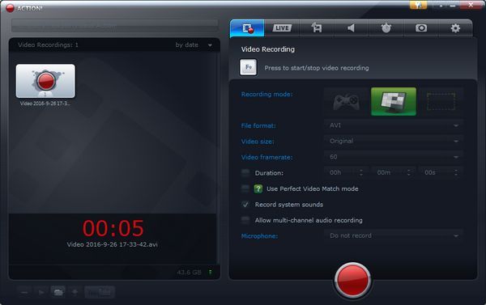This screenshot has width=486, height=305.
Task: Uncheck Record system sounds
Action: [x=245, y=205]
